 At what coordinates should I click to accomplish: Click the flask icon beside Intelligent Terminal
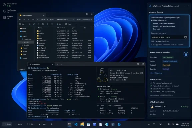pyautogui.click(x=150, y=6)
